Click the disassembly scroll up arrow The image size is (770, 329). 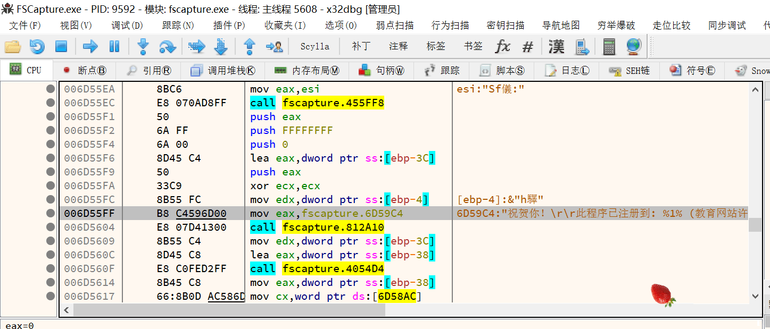[x=755, y=89]
